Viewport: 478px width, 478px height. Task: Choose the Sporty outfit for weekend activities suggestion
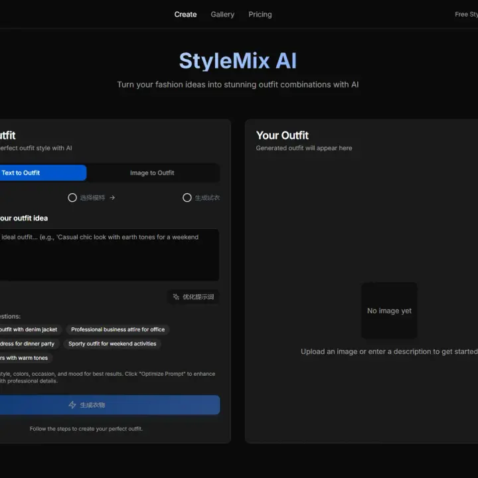[112, 344]
